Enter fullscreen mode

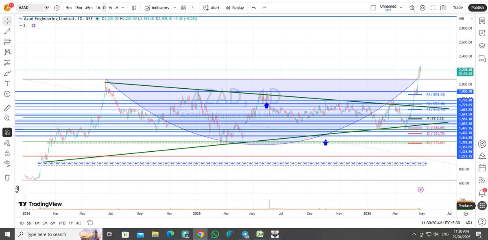coord(433,8)
